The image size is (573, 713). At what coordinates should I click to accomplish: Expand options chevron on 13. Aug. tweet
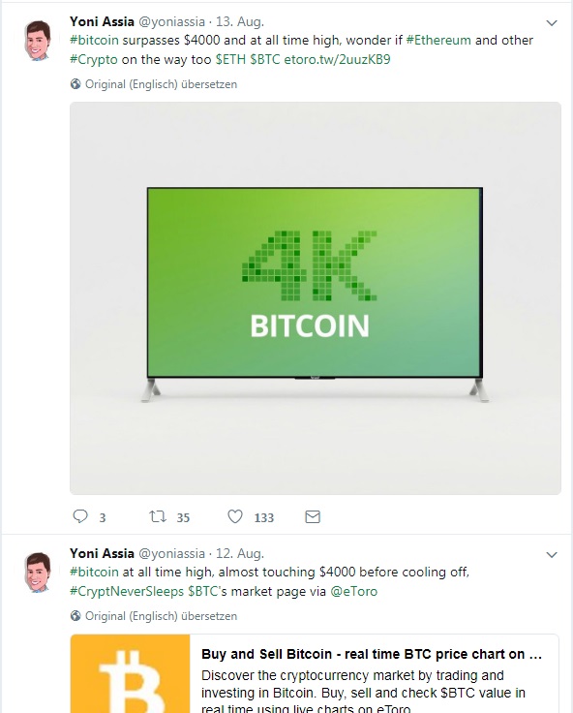(x=552, y=22)
